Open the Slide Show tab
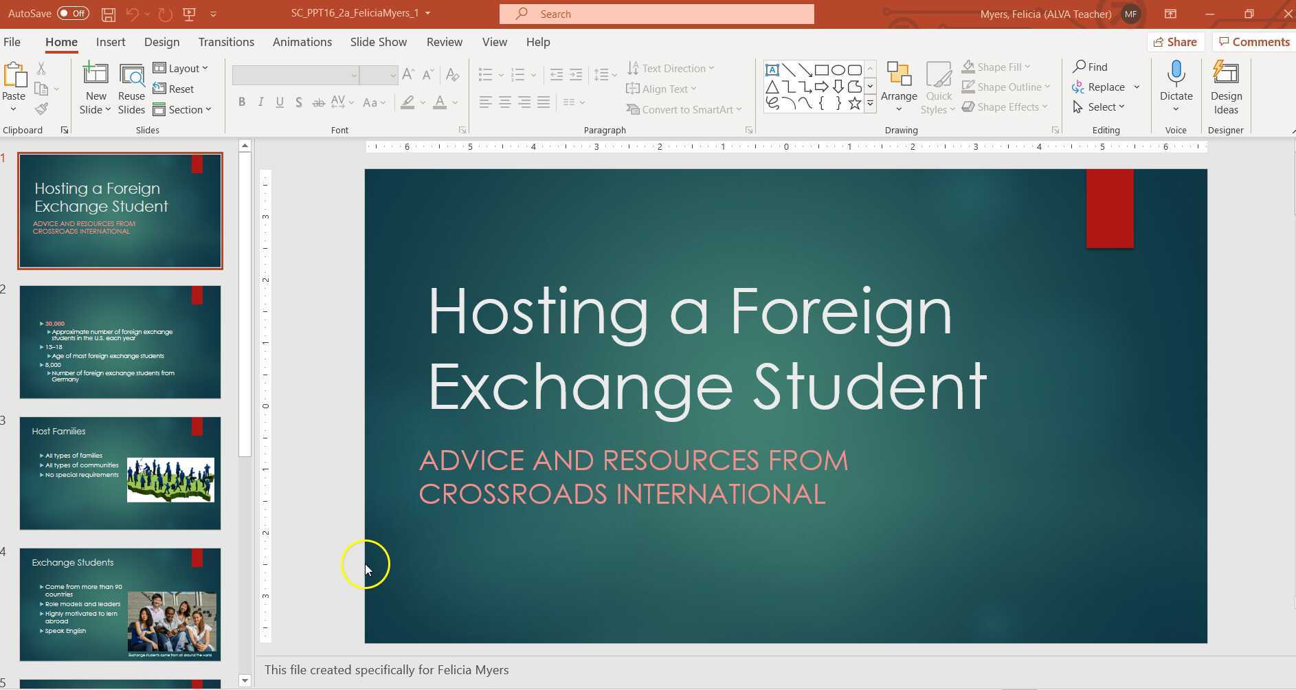1296x690 pixels. point(378,41)
